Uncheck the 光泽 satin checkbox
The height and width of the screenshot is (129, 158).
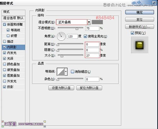click(4, 58)
